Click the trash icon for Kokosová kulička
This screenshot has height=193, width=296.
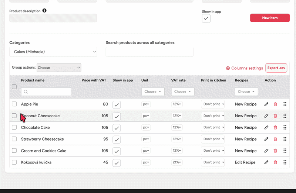click(x=275, y=162)
